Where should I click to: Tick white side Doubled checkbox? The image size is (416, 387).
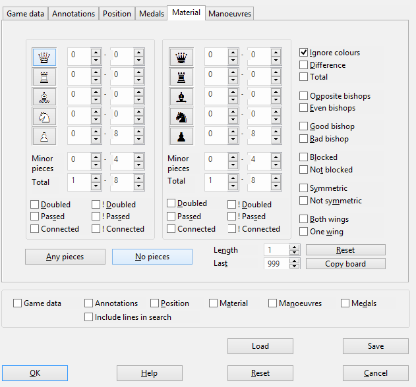(x=34, y=205)
